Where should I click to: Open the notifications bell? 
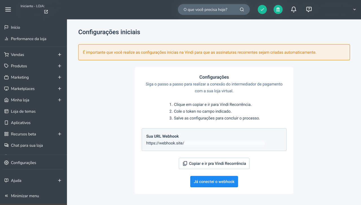click(x=294, y=10)
